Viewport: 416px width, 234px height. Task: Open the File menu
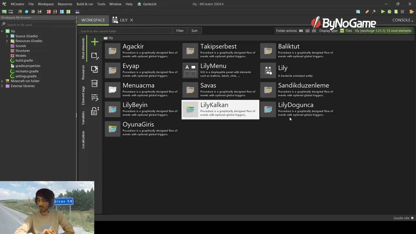click(31, 4)
